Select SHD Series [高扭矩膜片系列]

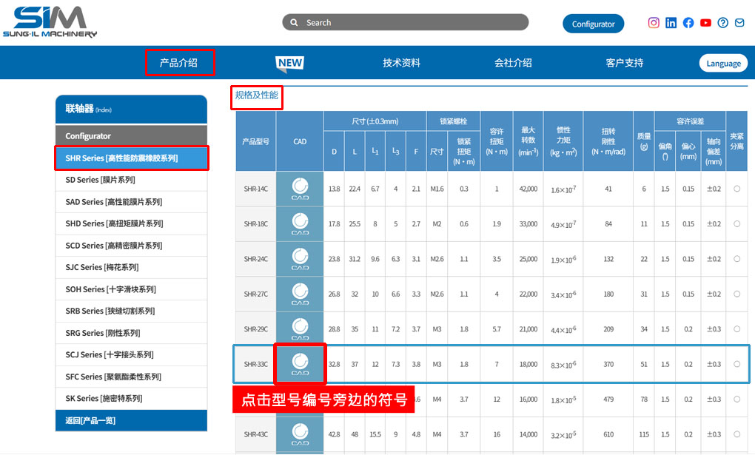click(x=132, y=223)
